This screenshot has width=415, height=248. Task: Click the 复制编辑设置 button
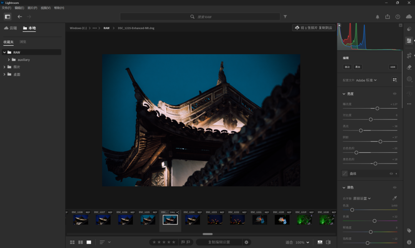(x=219, y=242)
